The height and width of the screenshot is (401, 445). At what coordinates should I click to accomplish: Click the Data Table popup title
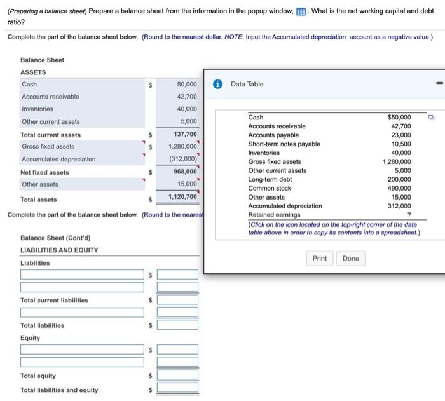coord(247,84)
